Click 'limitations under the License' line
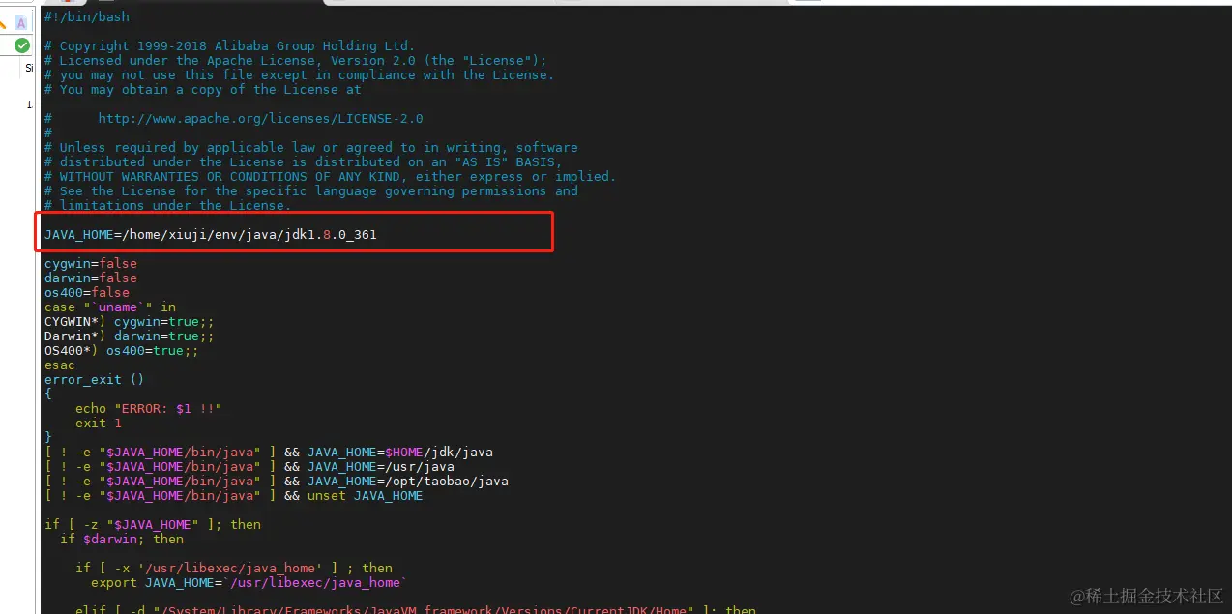The width and height of the screenshot is (1232, 614). (x=167, y=205)
